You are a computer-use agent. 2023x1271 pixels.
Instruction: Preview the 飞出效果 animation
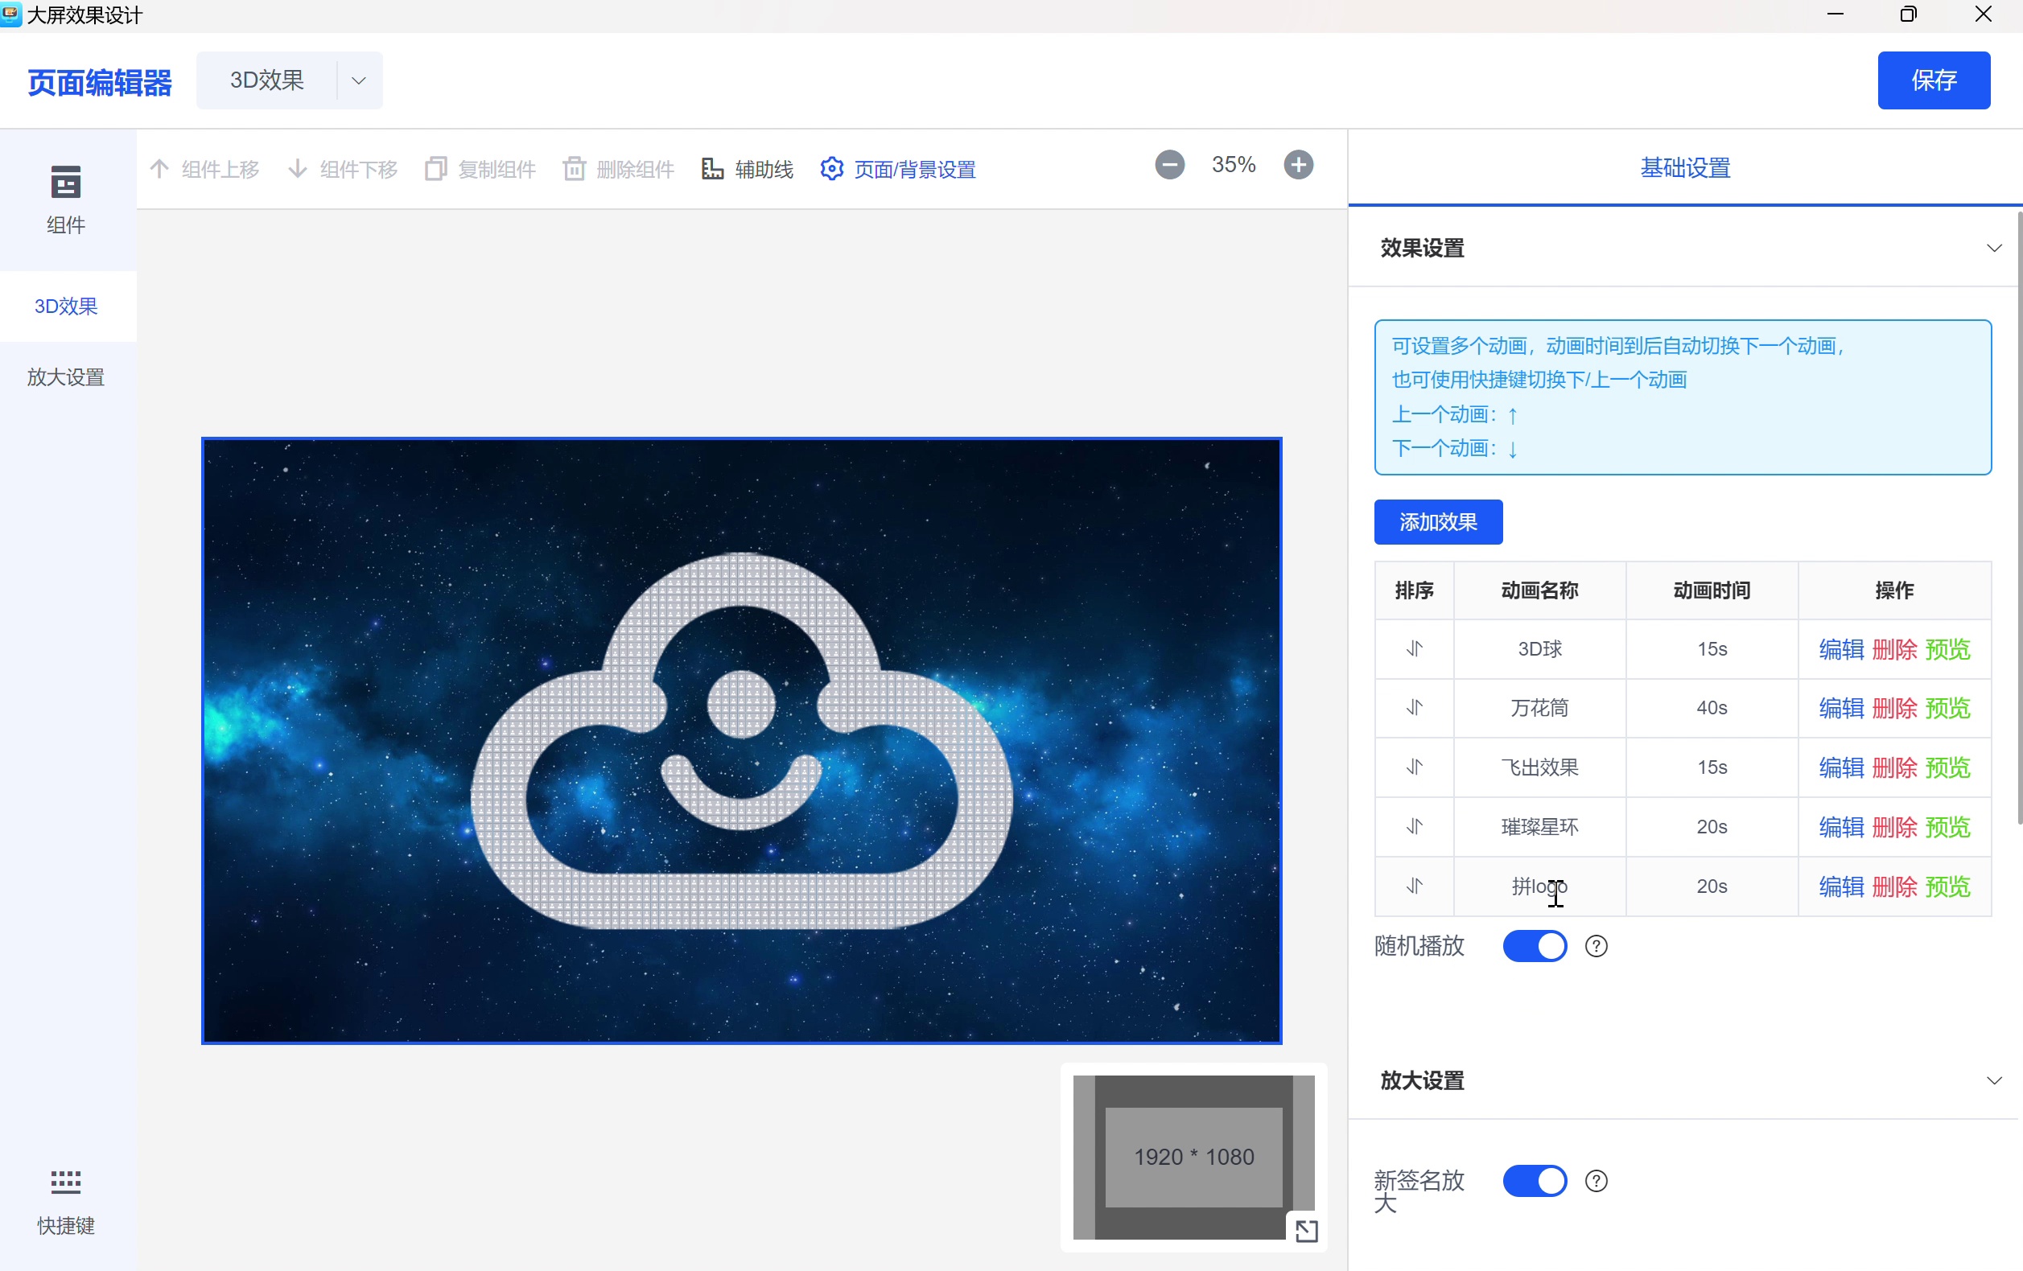click(1947, 767)
